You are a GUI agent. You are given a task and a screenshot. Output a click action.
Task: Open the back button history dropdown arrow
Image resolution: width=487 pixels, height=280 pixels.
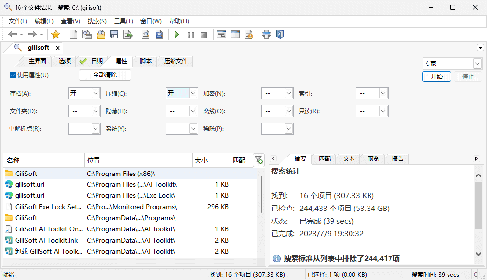22,35
